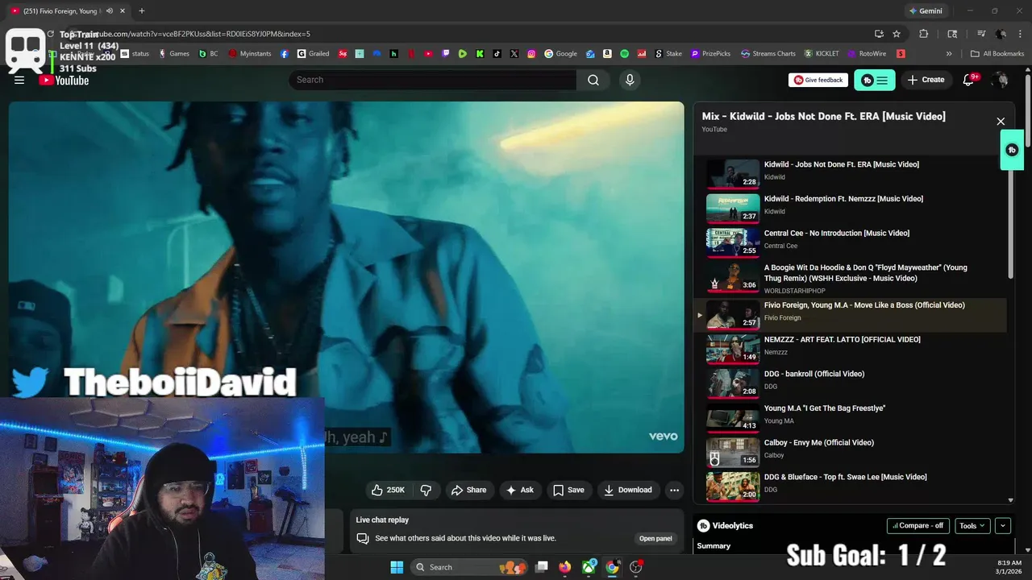Click the Ask button
This screenshot has width=1032, height=580.
pos(519,490)
